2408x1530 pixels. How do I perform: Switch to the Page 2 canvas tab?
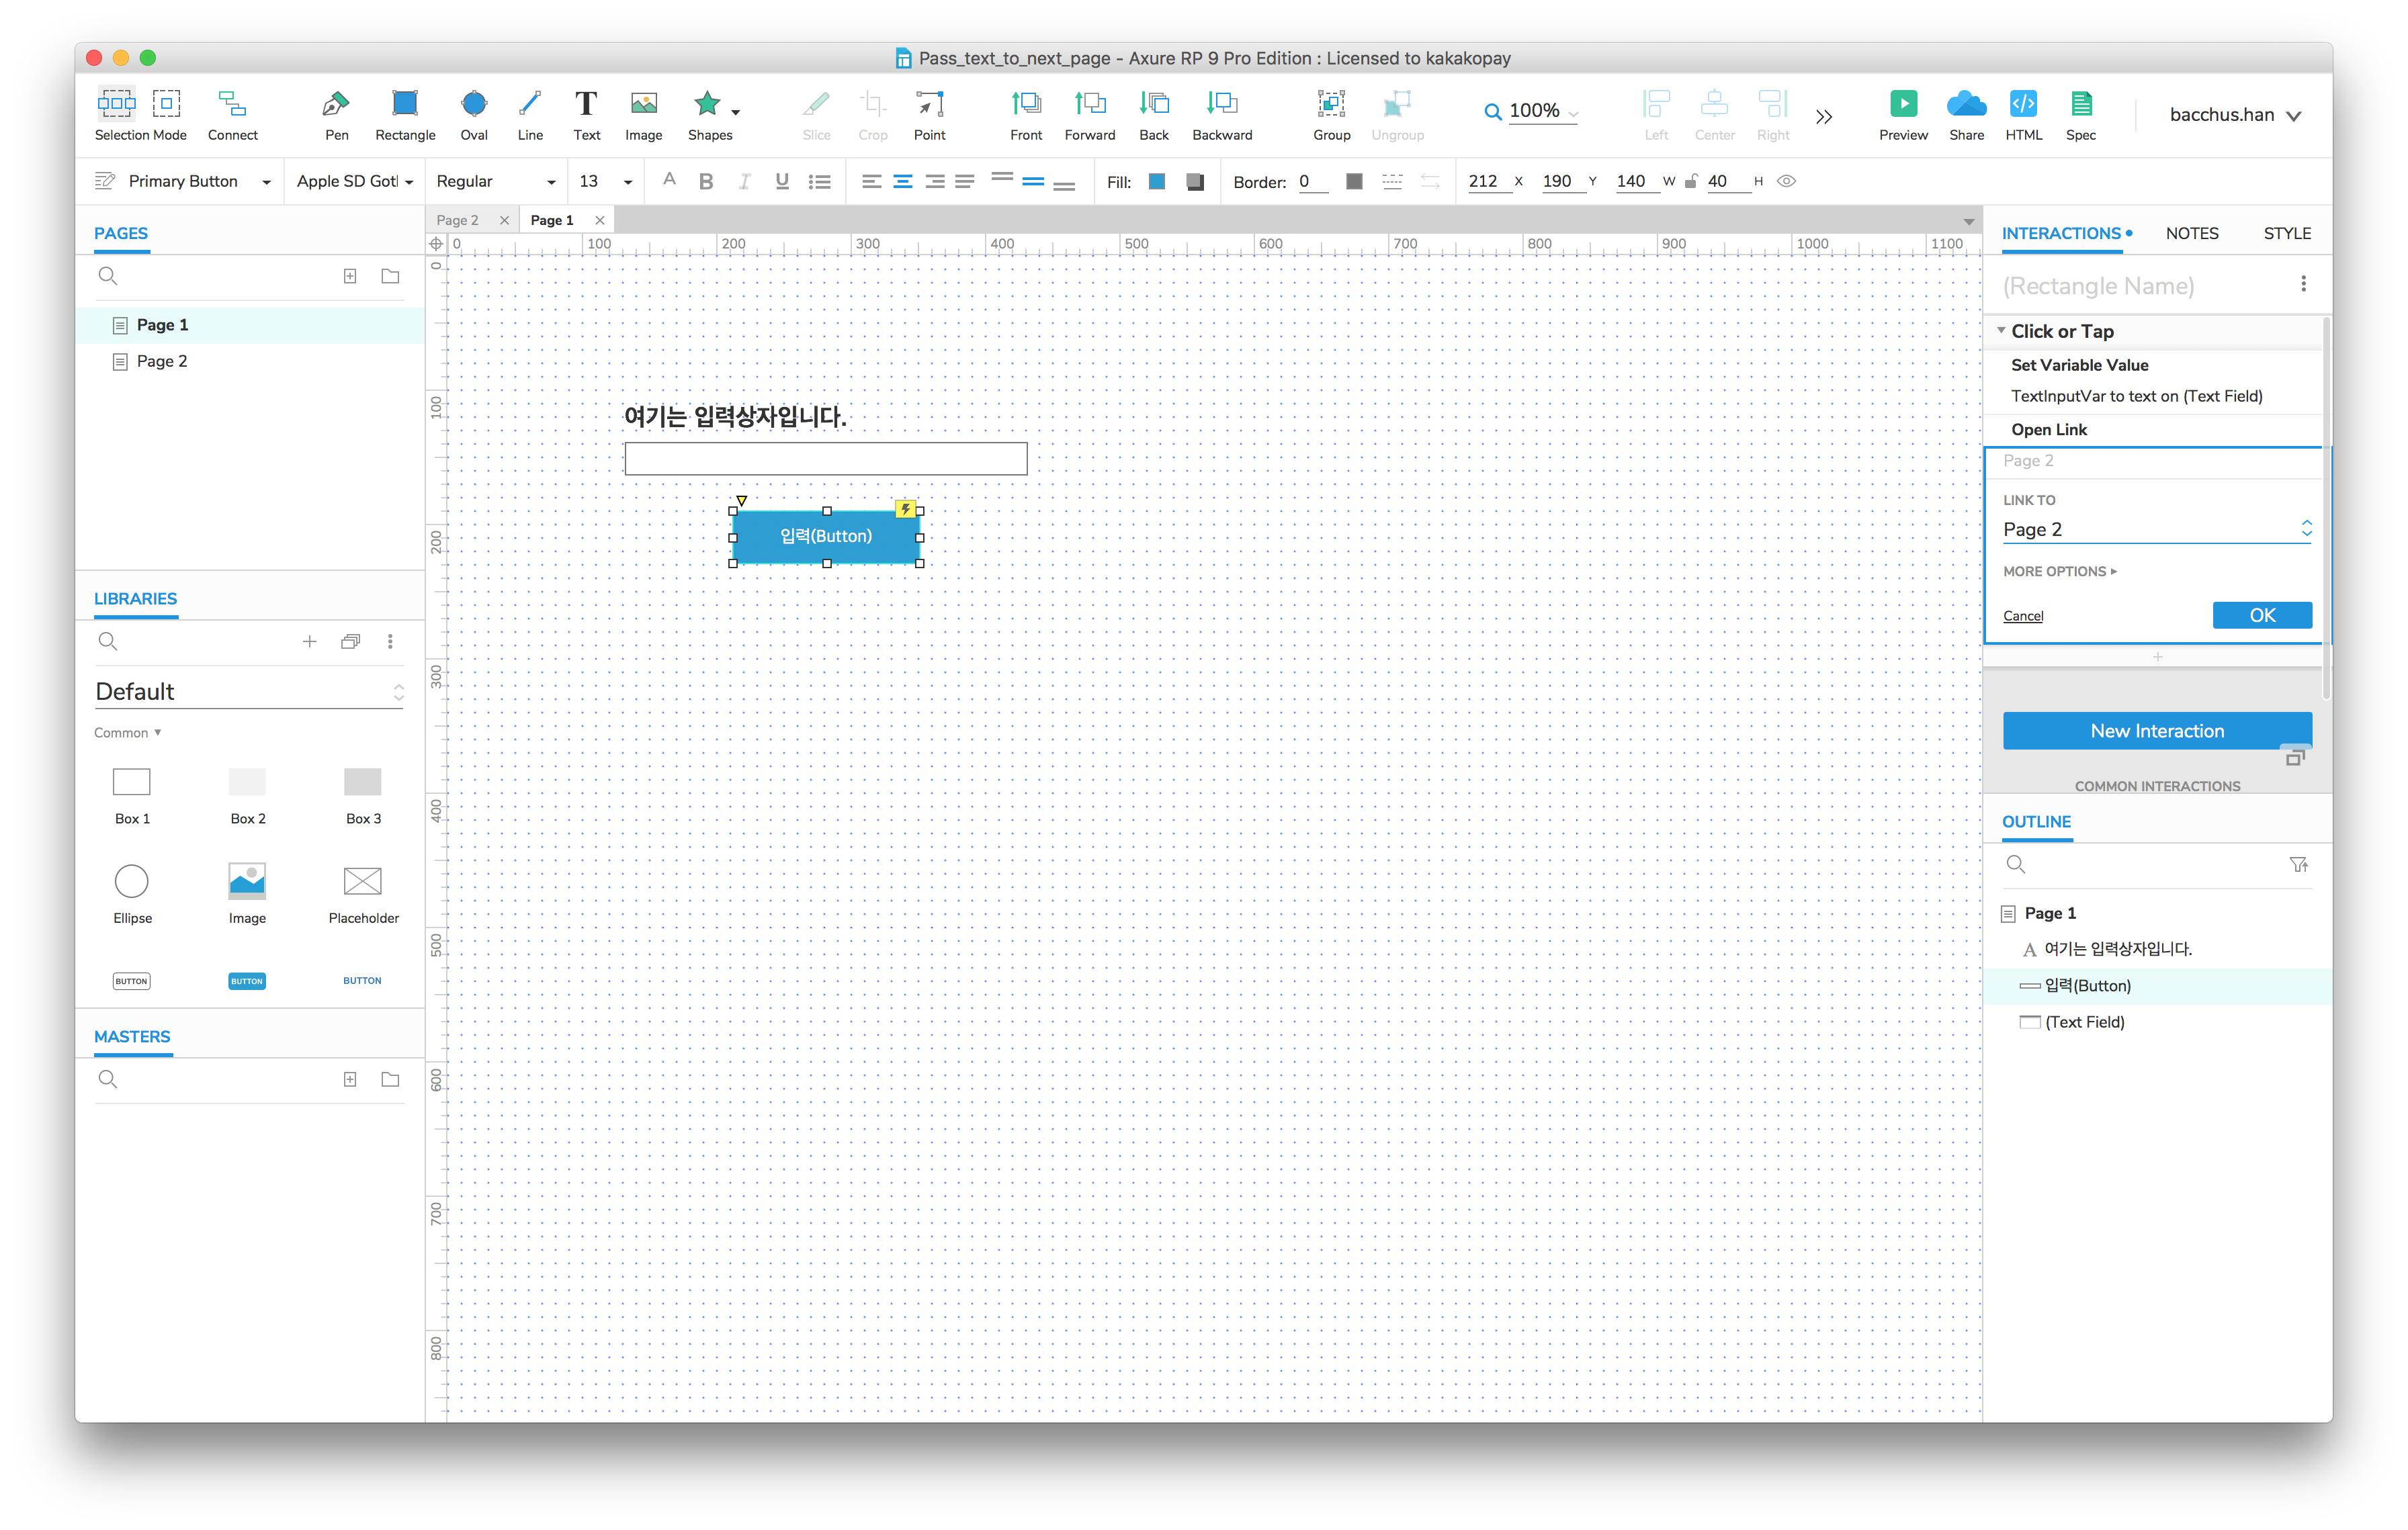click(x=458, y=220)
